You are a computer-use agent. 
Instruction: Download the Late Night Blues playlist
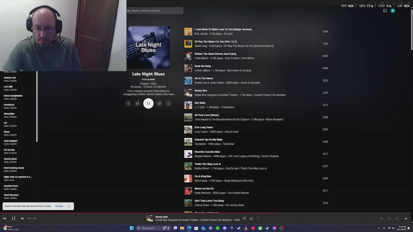coord(128,103)
